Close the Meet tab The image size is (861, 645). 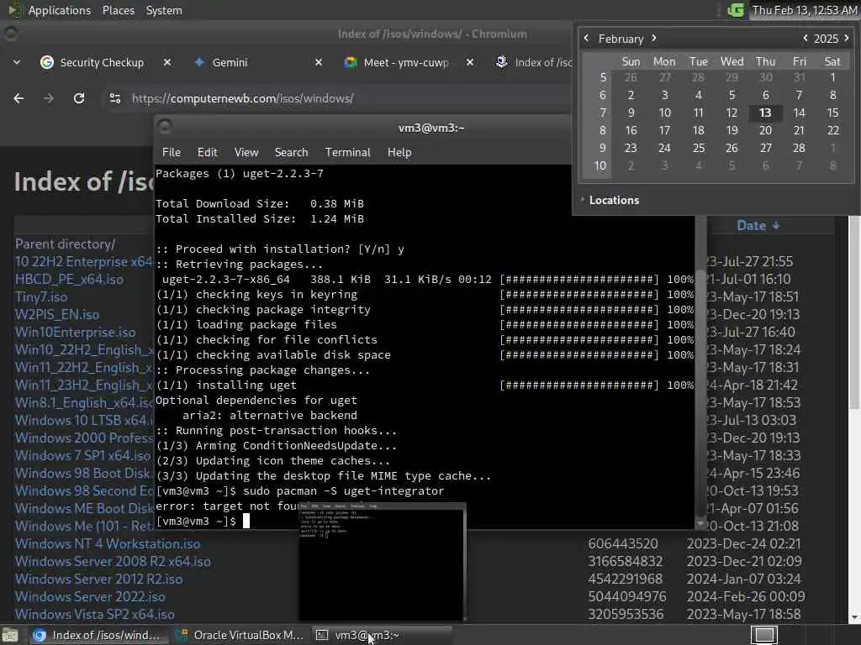[470, 62]
